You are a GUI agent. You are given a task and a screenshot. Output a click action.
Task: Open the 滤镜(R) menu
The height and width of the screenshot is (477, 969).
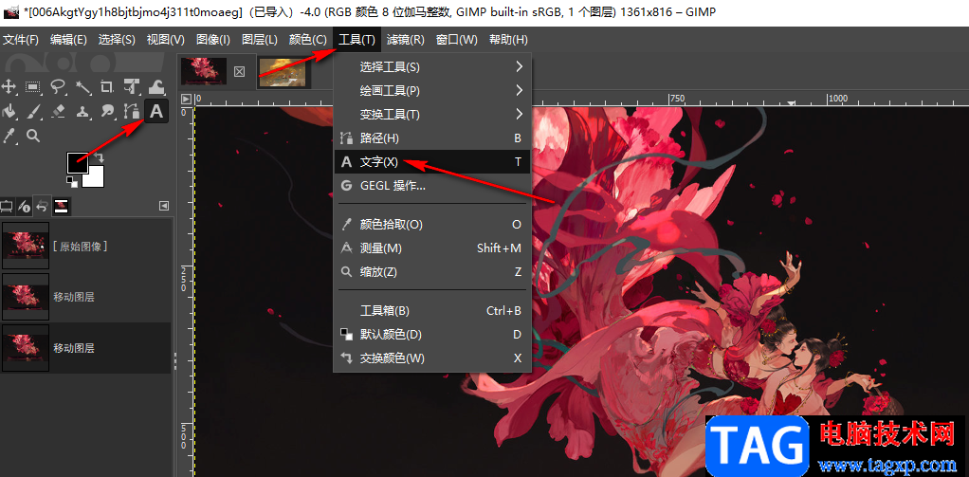click(406, 40)
